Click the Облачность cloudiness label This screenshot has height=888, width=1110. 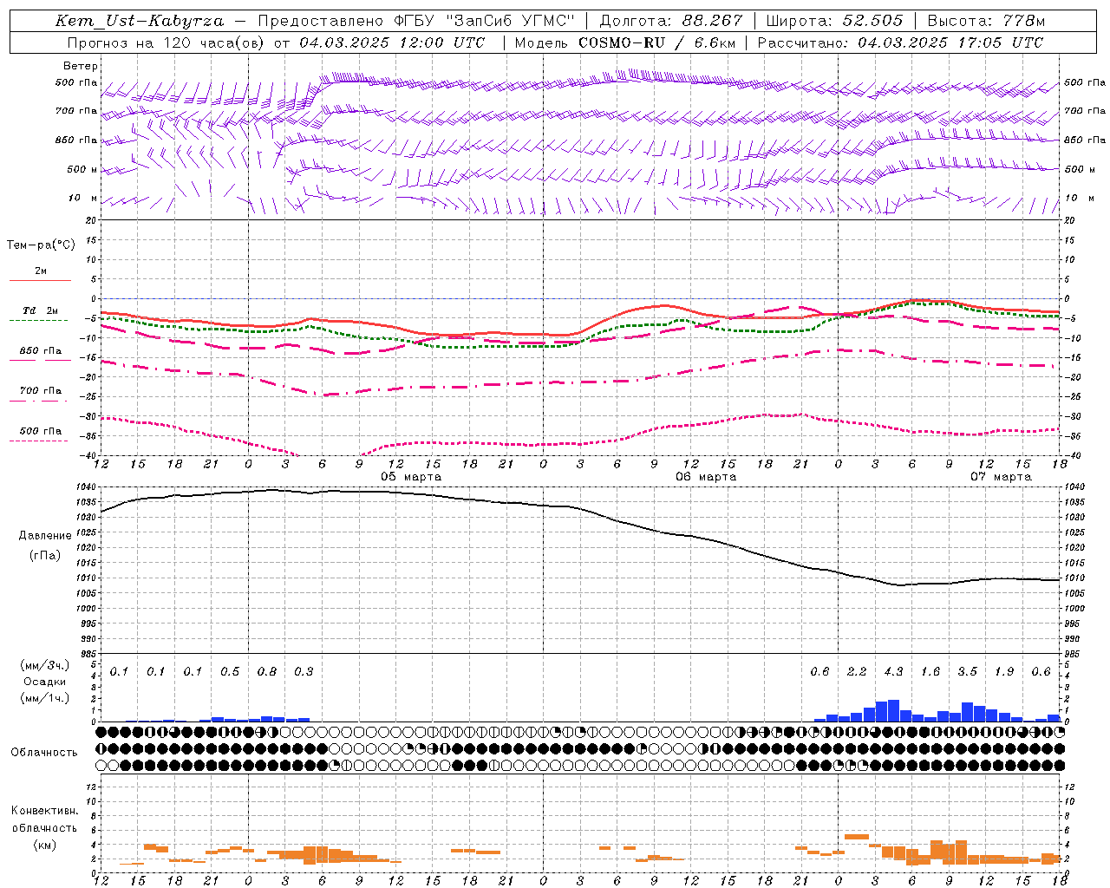(44, 753)
